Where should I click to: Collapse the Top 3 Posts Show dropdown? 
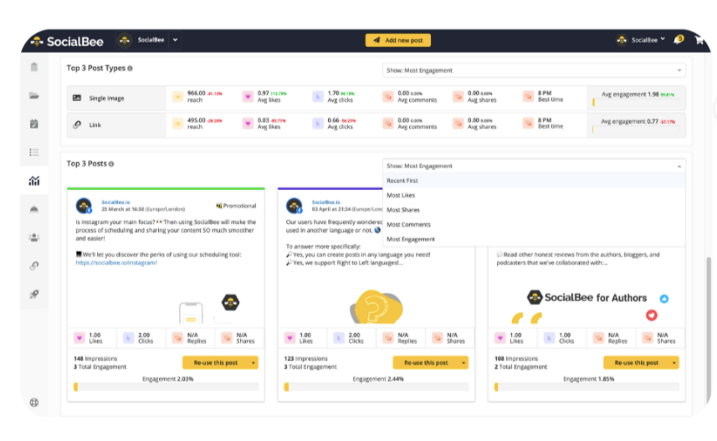534,166
